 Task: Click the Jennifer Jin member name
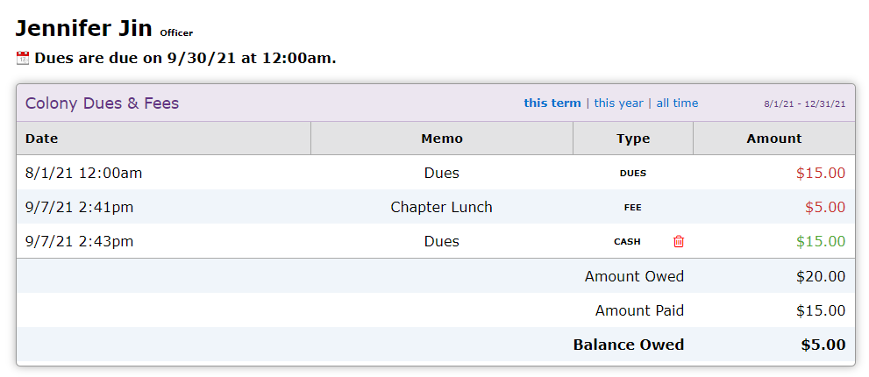(83, 28)
